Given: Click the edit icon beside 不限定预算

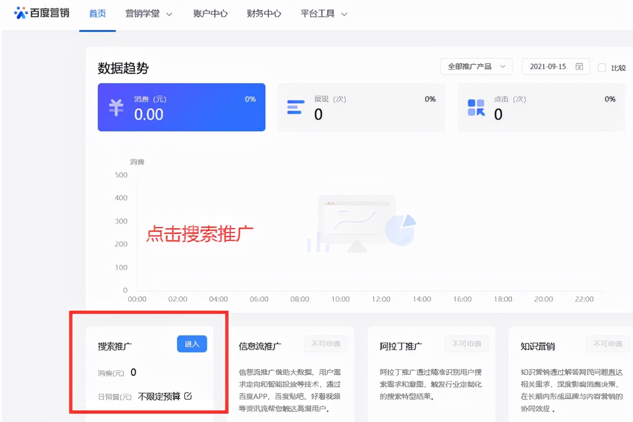Looking at the screenshot, I should [x=188, y=396].
